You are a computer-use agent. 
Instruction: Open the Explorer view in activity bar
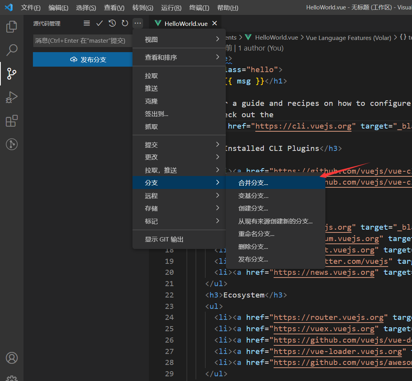(x=11, y=27)
